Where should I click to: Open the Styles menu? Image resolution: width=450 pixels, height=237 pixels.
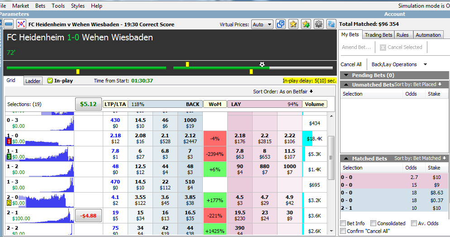pos(78,6)
